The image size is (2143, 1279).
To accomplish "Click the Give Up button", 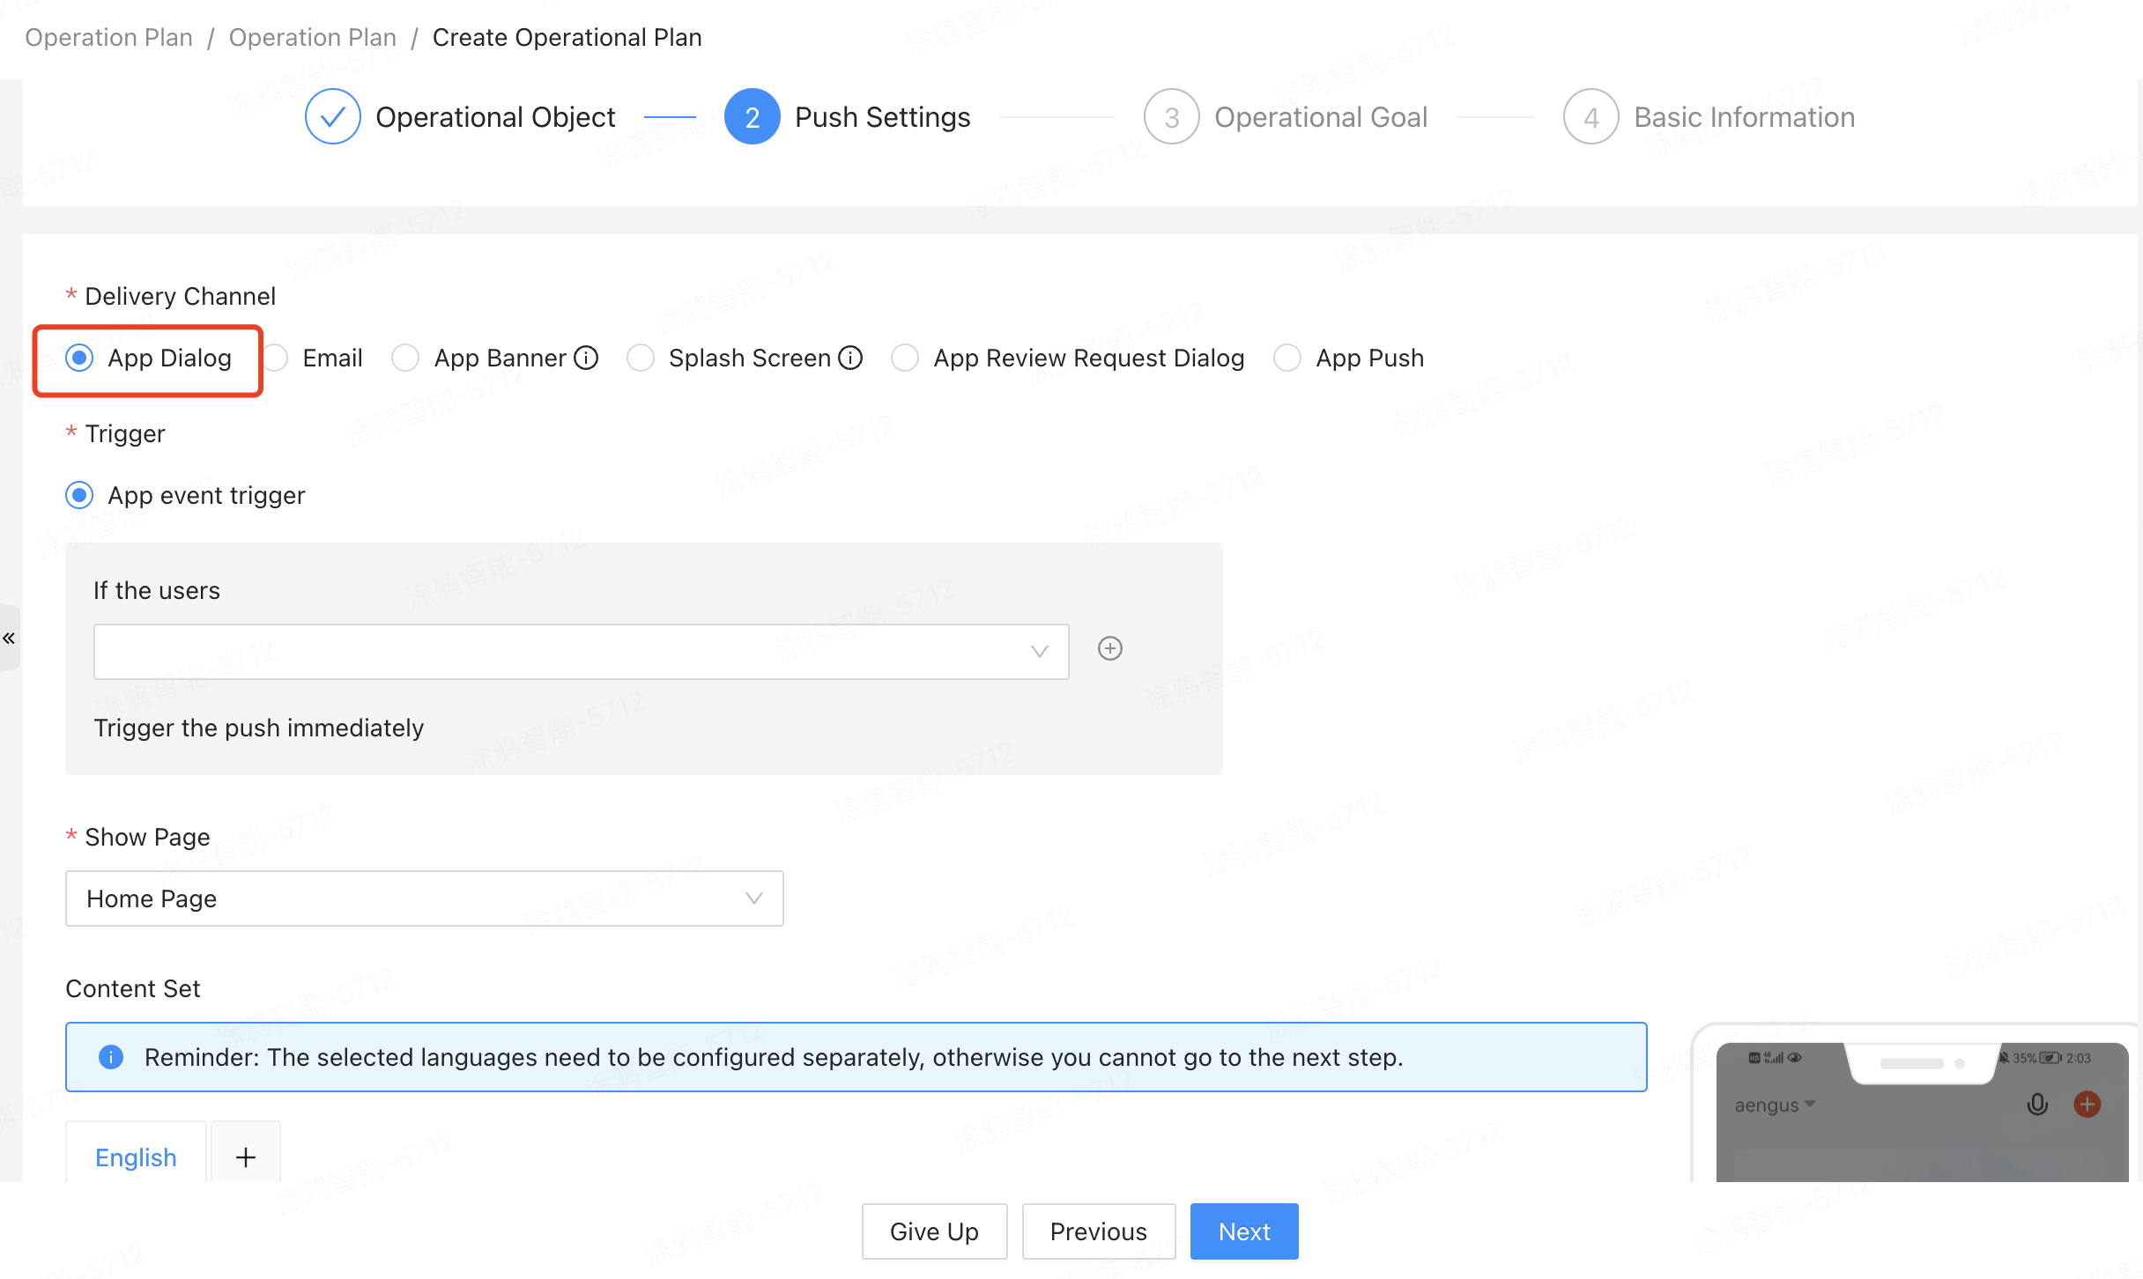I will tap(934, 1231).
